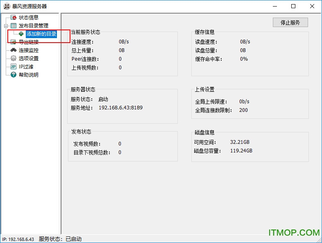The image size is (322, 243).
Task: Click the 读盘总量 label
Action: coord(206,50)
